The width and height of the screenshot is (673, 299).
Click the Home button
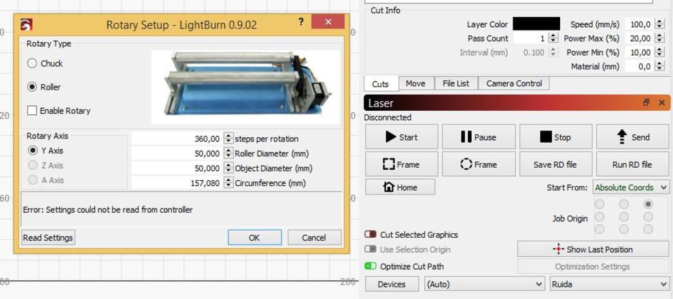tap(400, 188)
